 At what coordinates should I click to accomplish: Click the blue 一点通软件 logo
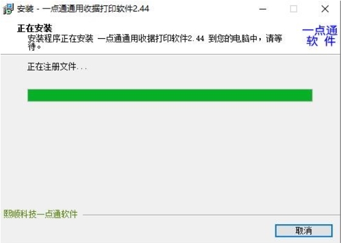(x=320, y=36)
